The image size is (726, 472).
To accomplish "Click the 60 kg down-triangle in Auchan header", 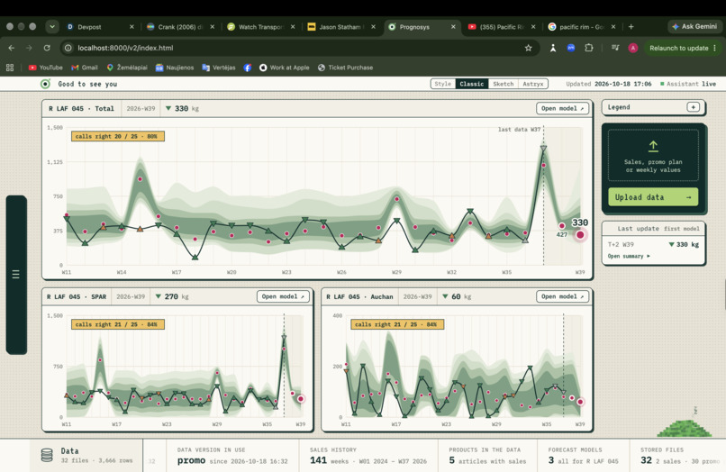I will [x=445, y=296].
